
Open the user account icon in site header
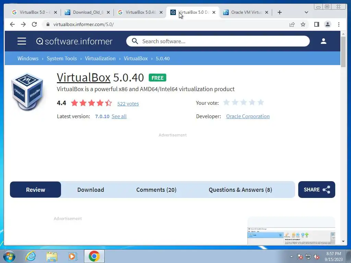click(x=323, y=41)
